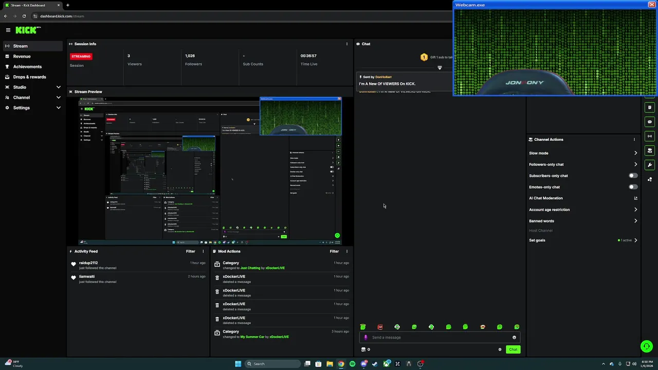Select the first green emote in quick row
Image resolution: width=658 pixels, height=370 pixels.
pos(363,327)
